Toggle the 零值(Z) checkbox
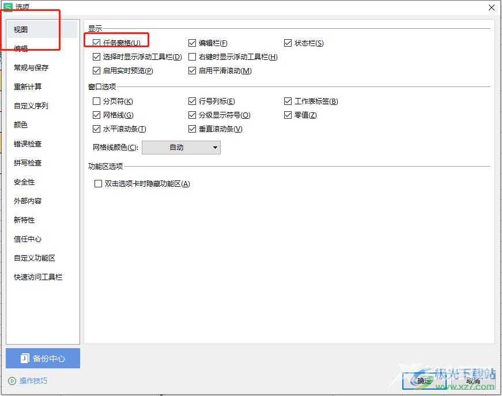Viewport: 502px width, 396px height. [288, 115]
